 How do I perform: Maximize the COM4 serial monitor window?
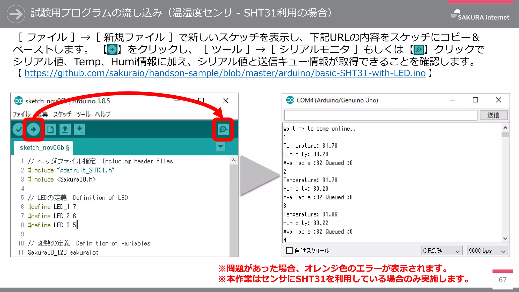tap(475, 100)
